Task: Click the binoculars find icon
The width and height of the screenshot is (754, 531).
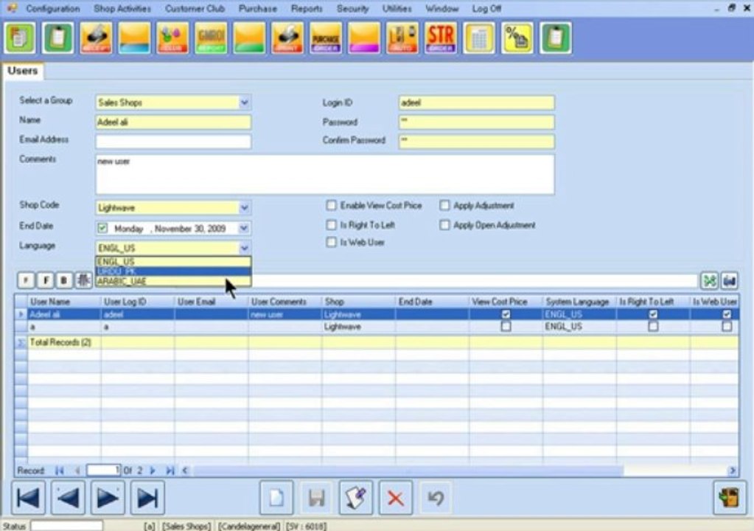Action: click(729, 281)
